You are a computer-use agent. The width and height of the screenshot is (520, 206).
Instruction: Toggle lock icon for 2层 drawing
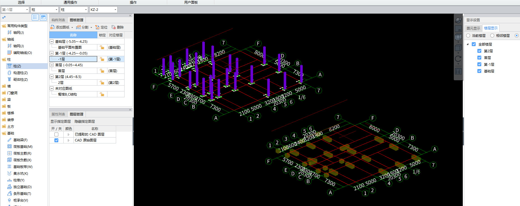[x=102, y=82]
